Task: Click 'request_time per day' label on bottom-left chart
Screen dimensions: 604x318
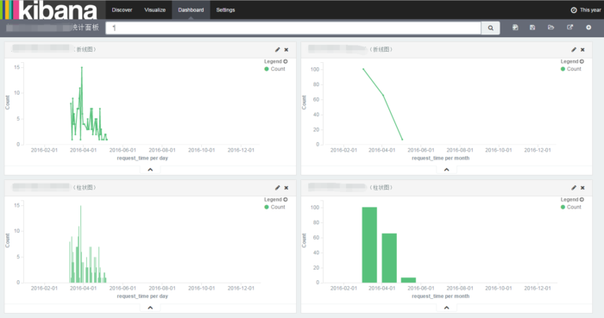Action: pos(142,296)
